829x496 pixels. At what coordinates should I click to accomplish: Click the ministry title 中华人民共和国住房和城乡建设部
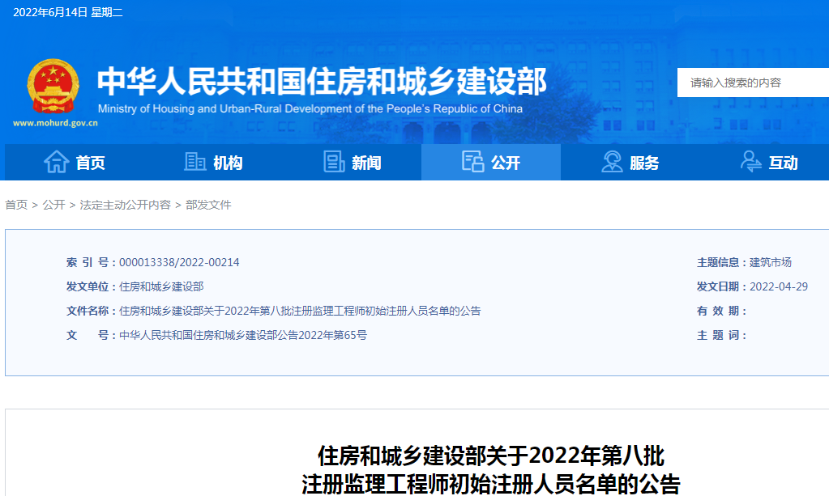(x=322, y=81)
